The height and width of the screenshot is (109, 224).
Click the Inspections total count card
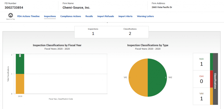(93, 32)
